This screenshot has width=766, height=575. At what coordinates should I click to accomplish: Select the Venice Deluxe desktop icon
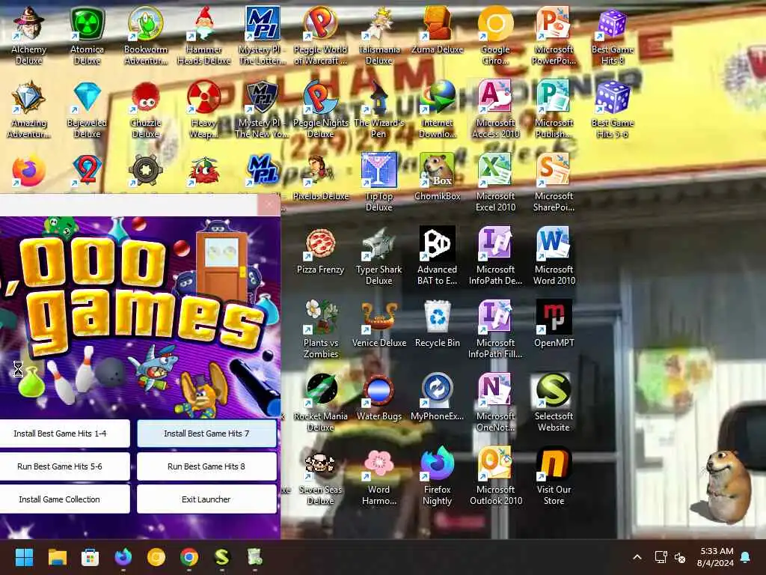[379, 323]
